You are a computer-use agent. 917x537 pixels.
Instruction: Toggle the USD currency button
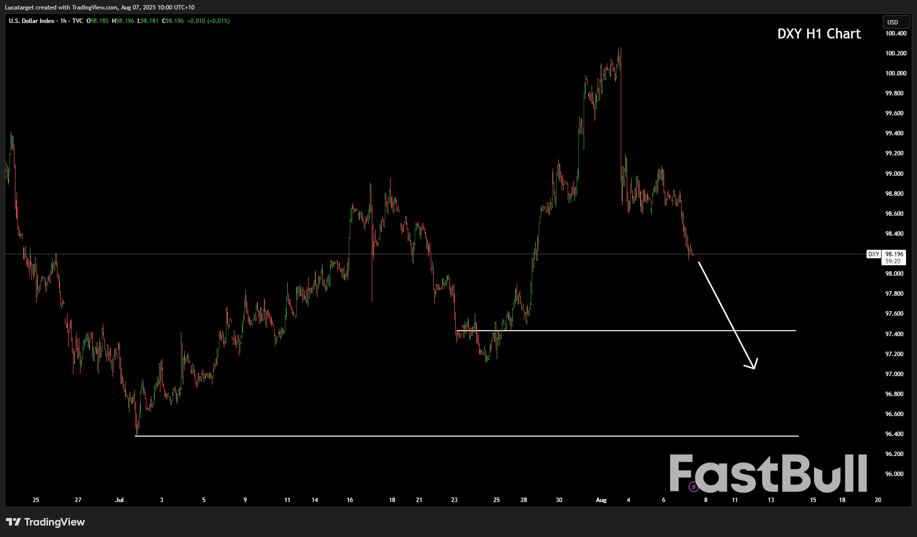(x=896, y=22)
